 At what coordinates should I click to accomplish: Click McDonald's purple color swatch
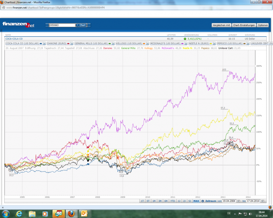point(183,44)
